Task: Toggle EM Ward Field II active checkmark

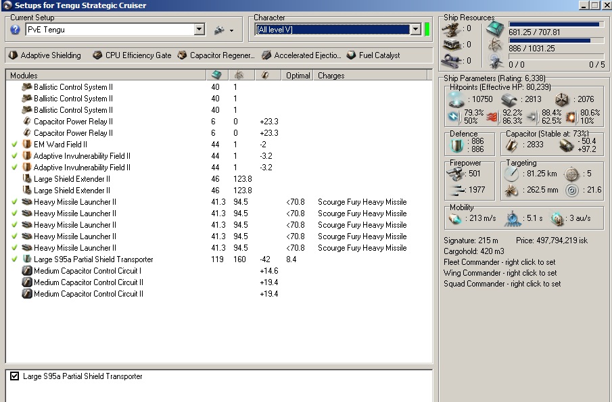Action: [15, 145]
